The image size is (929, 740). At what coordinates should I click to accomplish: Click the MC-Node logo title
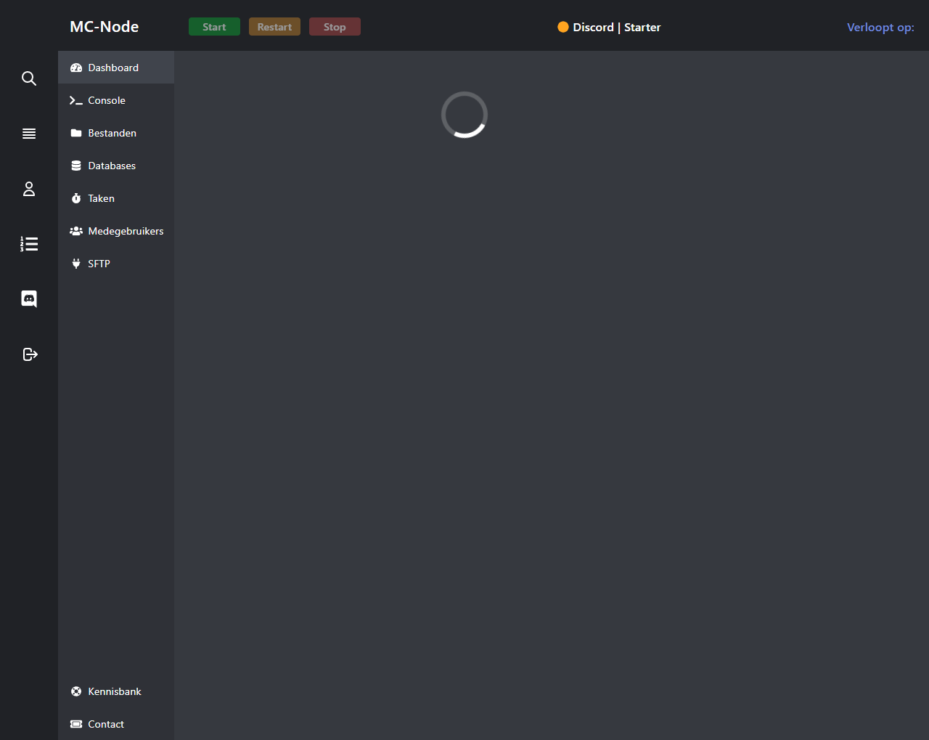pyautogui.click(x=105, y=27)
